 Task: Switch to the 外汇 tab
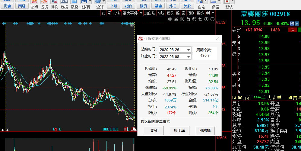pos(173,6)
